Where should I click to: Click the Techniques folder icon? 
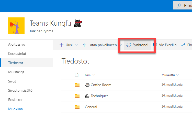click(x=77, y=96)
